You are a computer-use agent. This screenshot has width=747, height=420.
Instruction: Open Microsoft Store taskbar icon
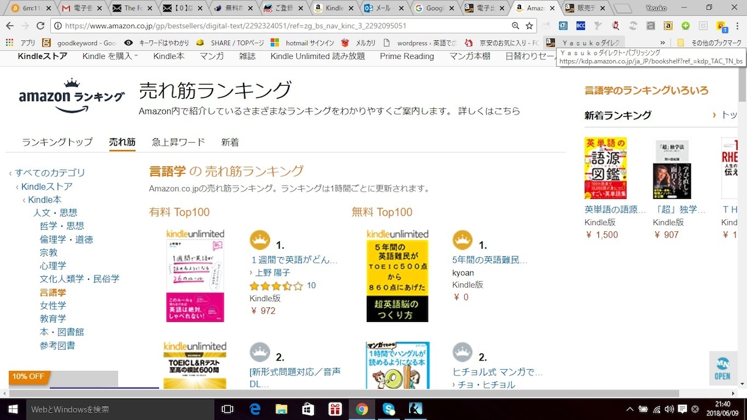point(308,409)
